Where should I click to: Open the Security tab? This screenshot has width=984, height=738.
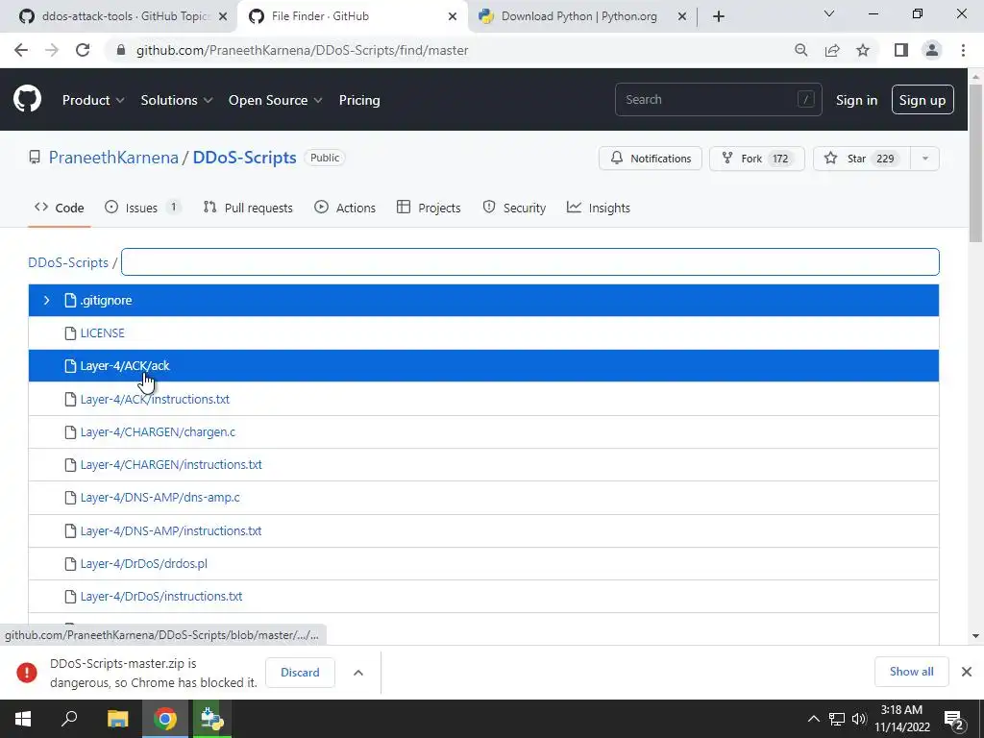514,208
